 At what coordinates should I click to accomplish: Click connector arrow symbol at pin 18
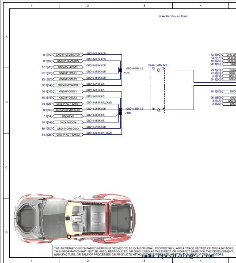[x=159, y=110]
